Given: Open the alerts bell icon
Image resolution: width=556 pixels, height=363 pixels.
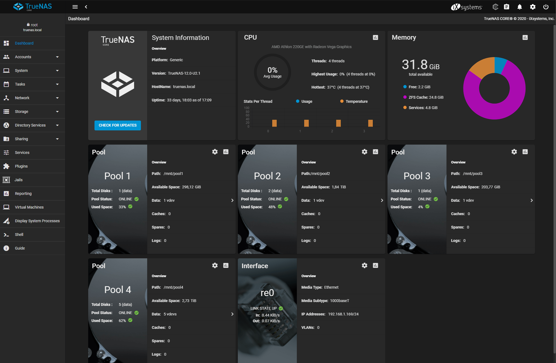Looking at the screenshot, I should 520,7.
